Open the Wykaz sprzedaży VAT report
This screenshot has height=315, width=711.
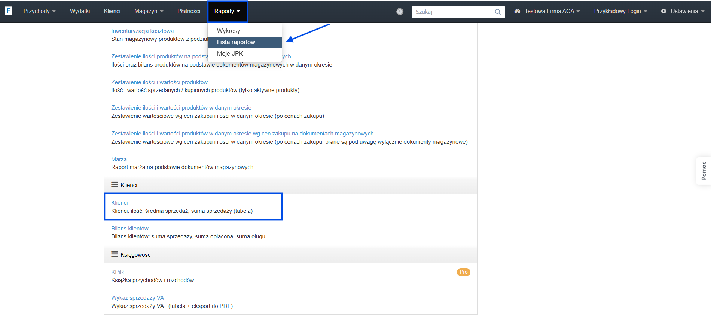tap(139, 298)
